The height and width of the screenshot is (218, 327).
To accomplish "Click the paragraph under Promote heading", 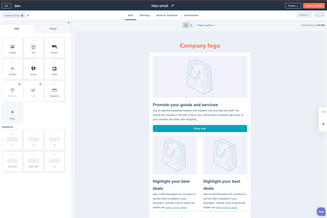I will coord(198,115).
